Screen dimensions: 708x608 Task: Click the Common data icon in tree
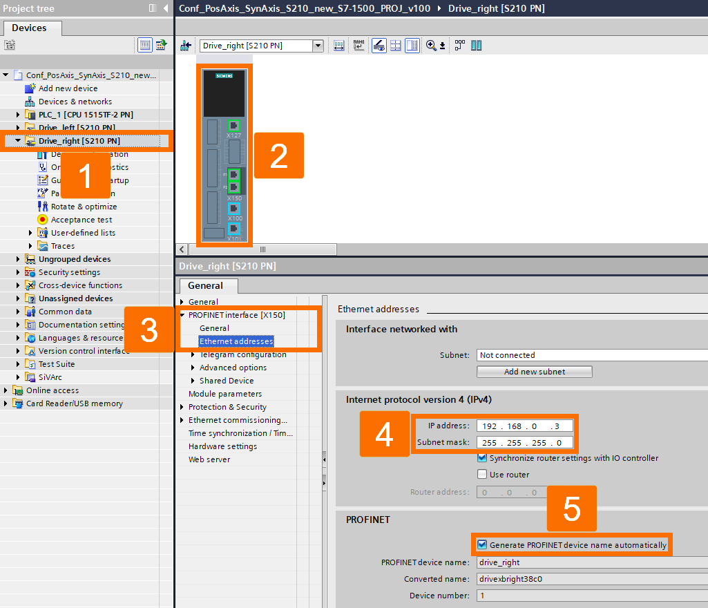pyautogui.click(x=30, y=311)
